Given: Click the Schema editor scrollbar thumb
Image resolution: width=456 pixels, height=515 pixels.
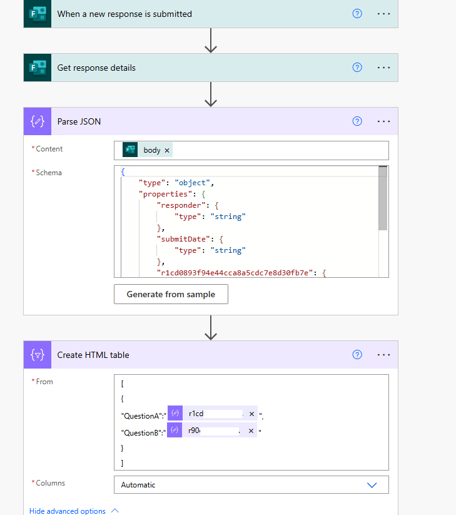Looking at the screenshot, I should [383, 198].
